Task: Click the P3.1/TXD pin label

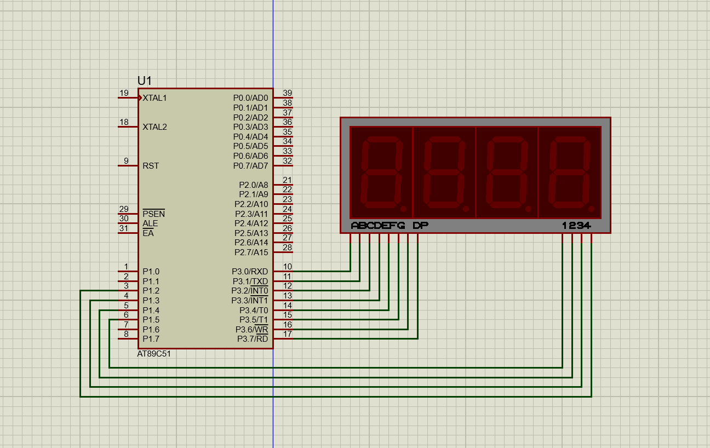Action: [250, 282]
